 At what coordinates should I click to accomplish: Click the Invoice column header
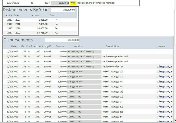point(161,46)
